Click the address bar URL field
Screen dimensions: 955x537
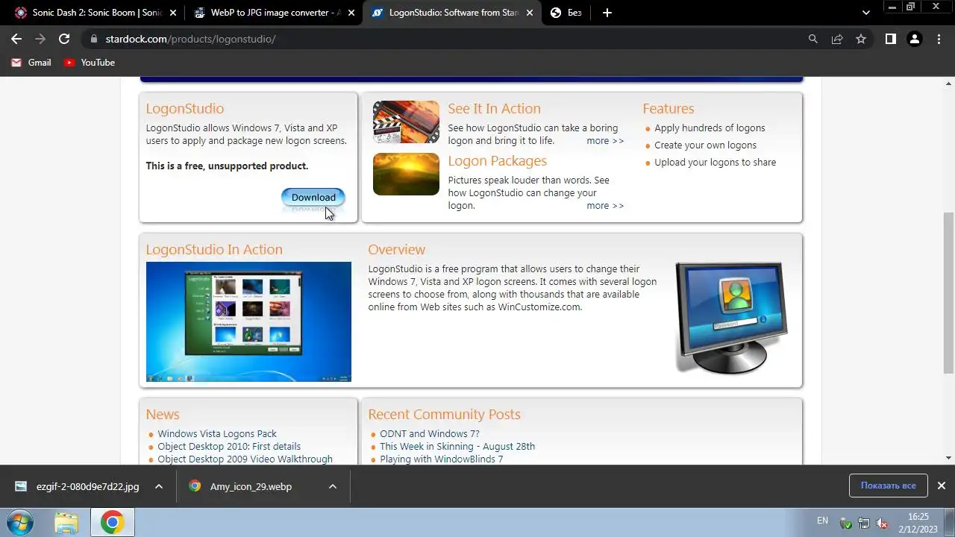[448, 39]
